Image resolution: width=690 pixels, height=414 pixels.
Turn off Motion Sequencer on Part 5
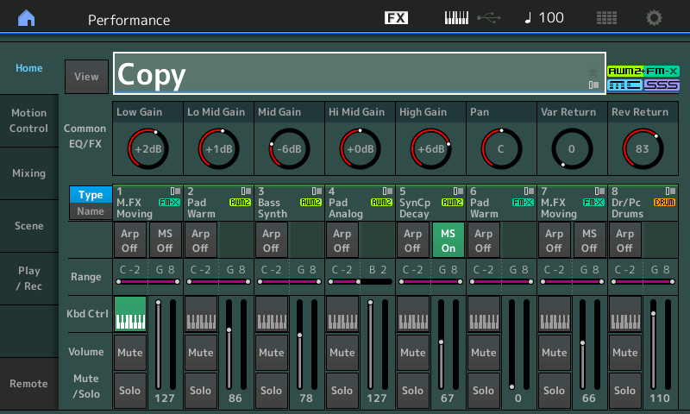pyautogui.click(x=448, y=240)
